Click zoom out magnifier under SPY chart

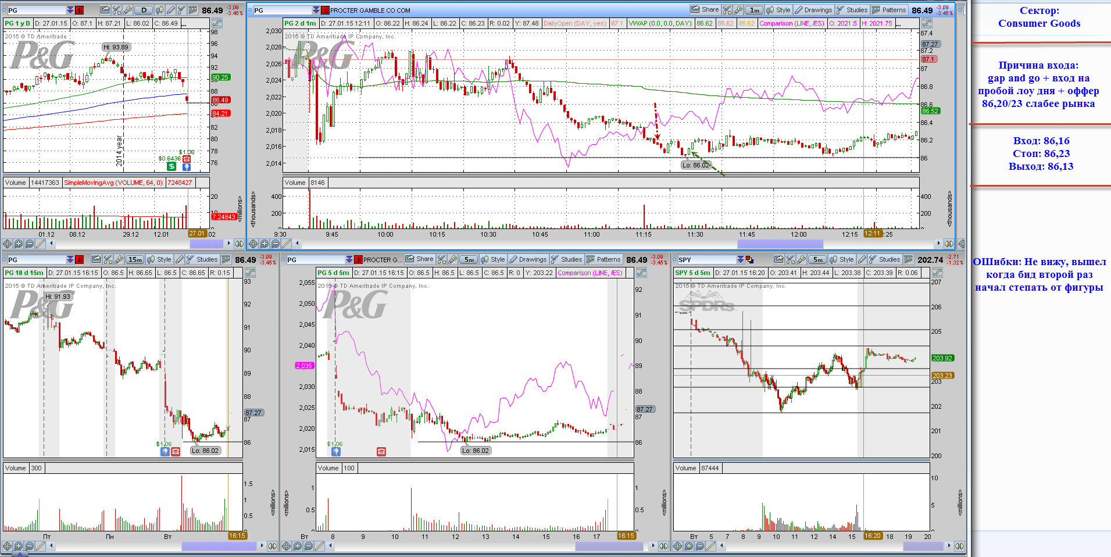[x=699, y=546]
